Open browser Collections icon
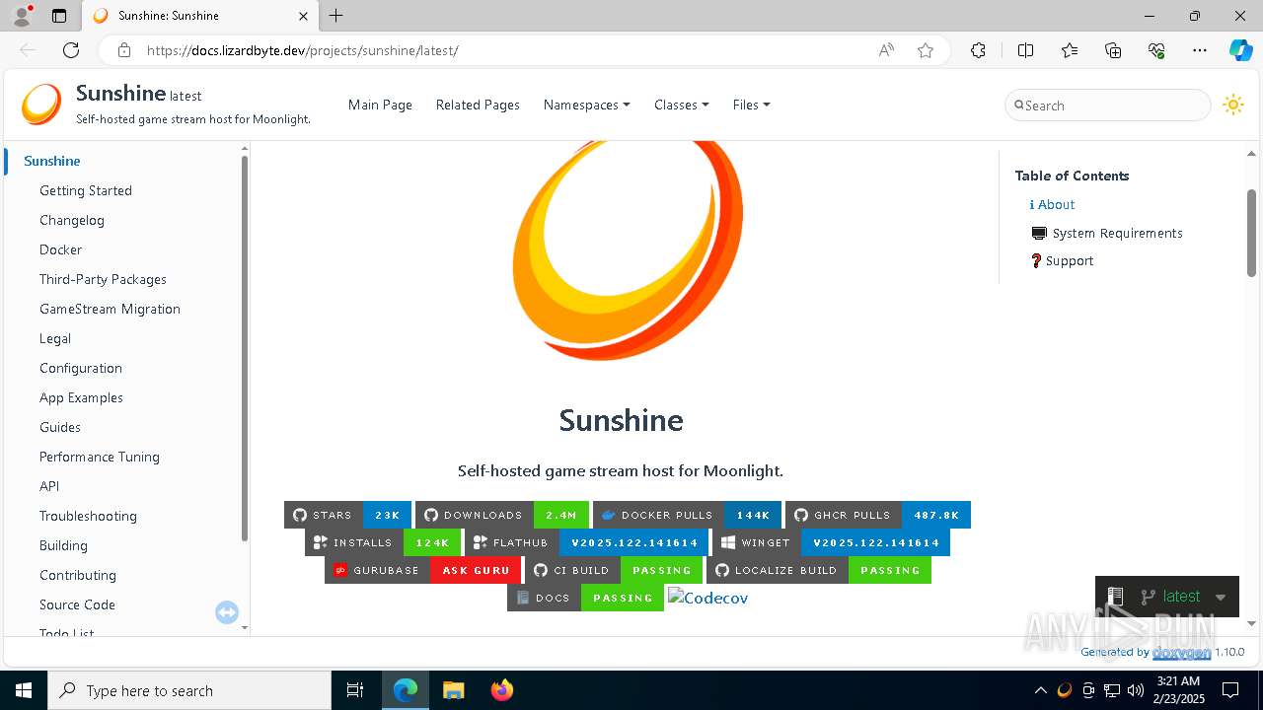 pos(1113,50)
